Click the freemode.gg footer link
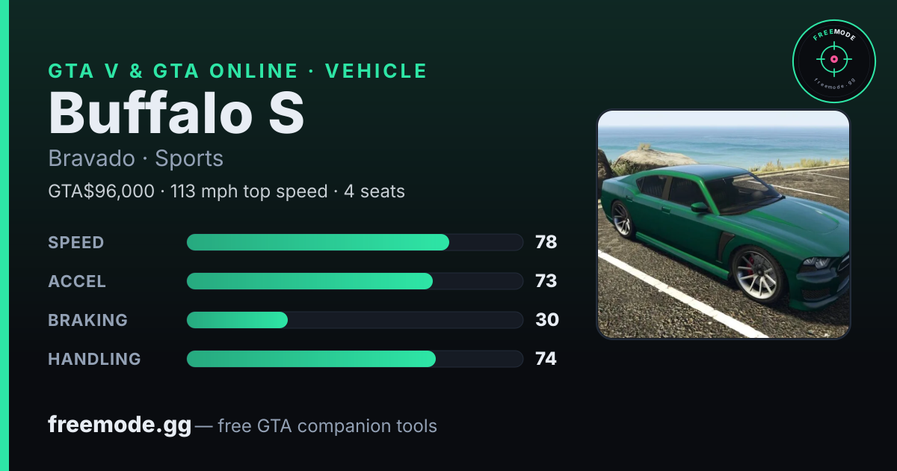 tap(120, 425)
